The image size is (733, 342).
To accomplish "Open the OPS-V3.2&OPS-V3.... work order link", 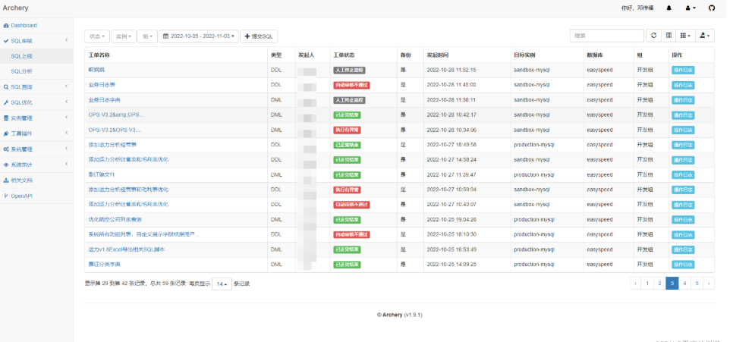I will (115, 130).
